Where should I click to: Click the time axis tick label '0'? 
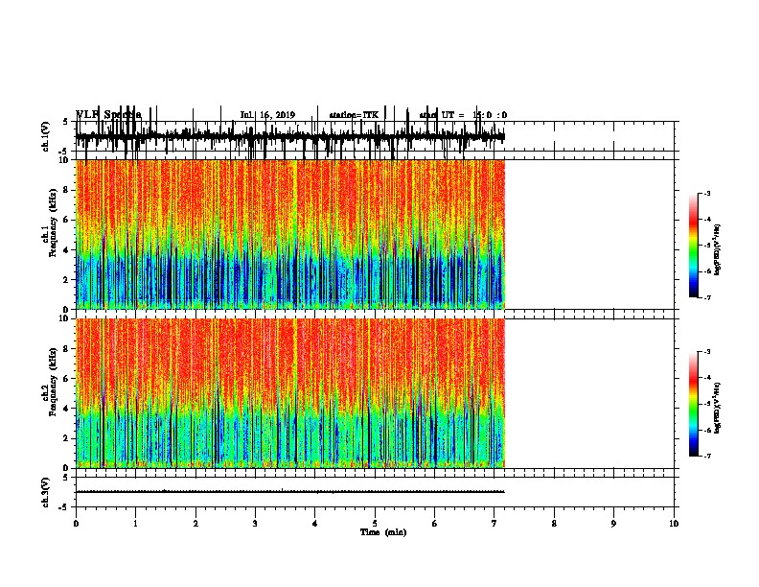pos(76,524)
